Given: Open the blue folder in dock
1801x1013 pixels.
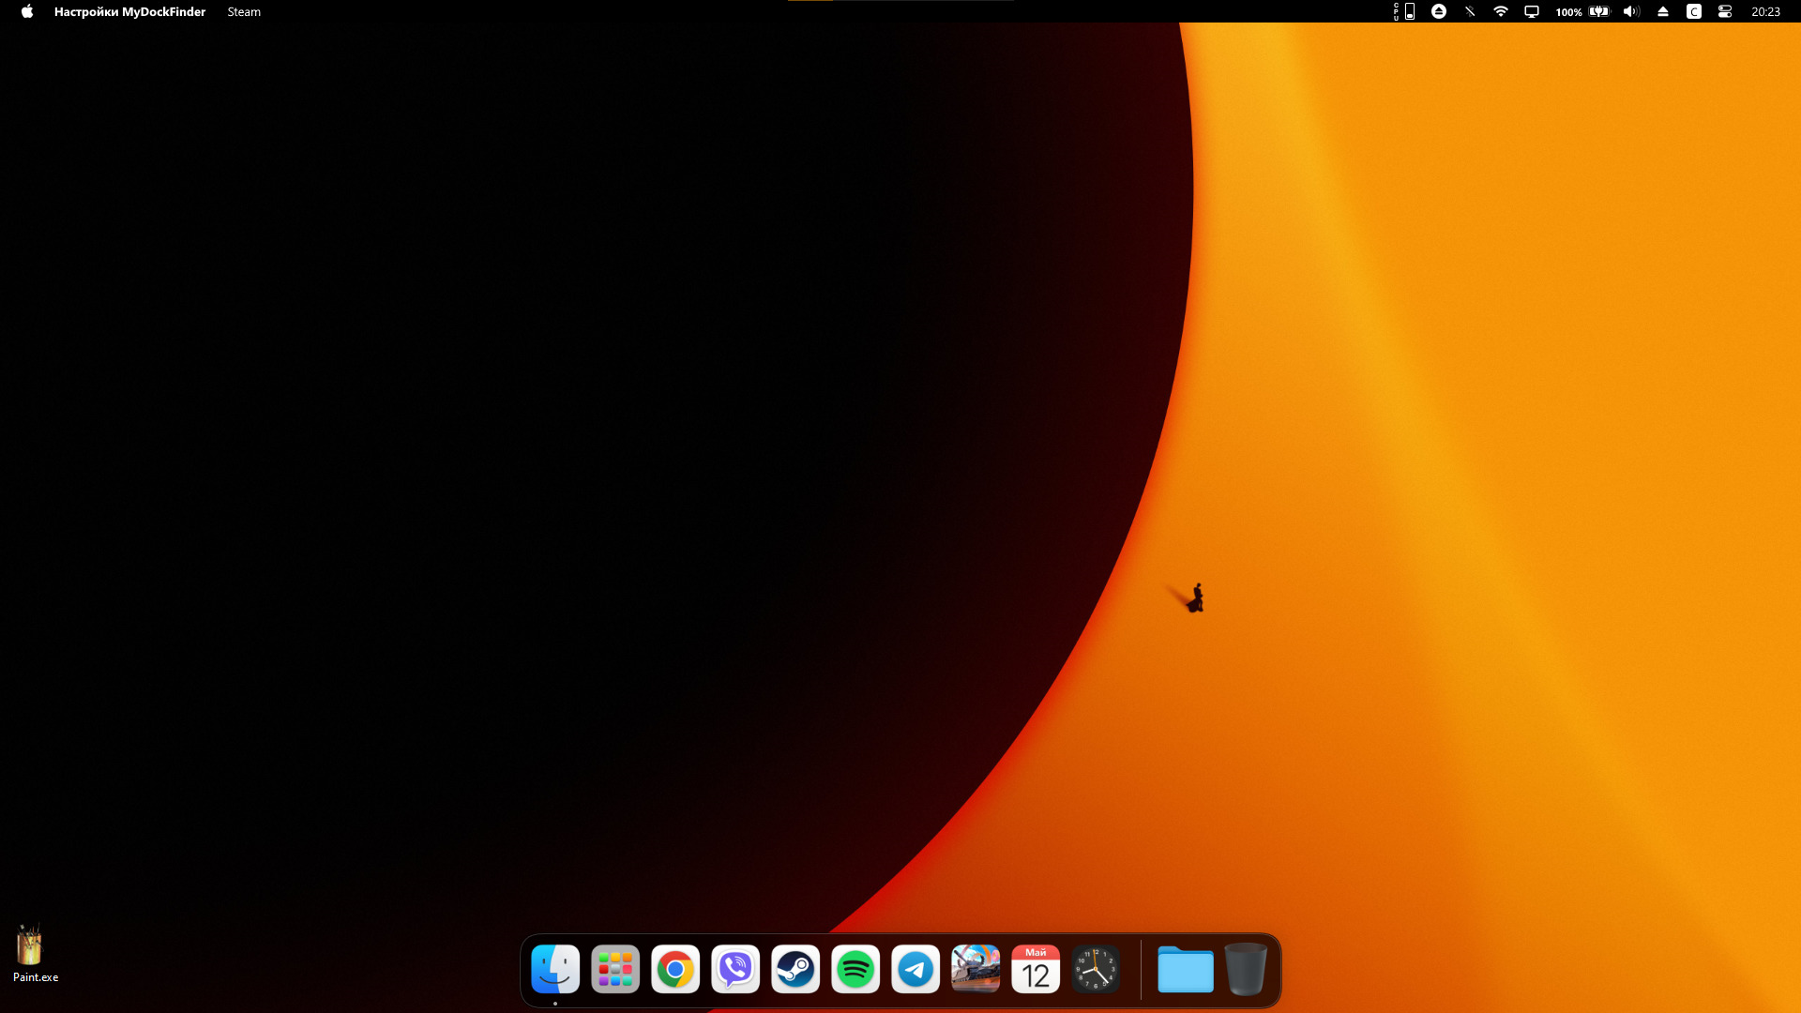Looking at the screenshot, I should point(1185,969).
